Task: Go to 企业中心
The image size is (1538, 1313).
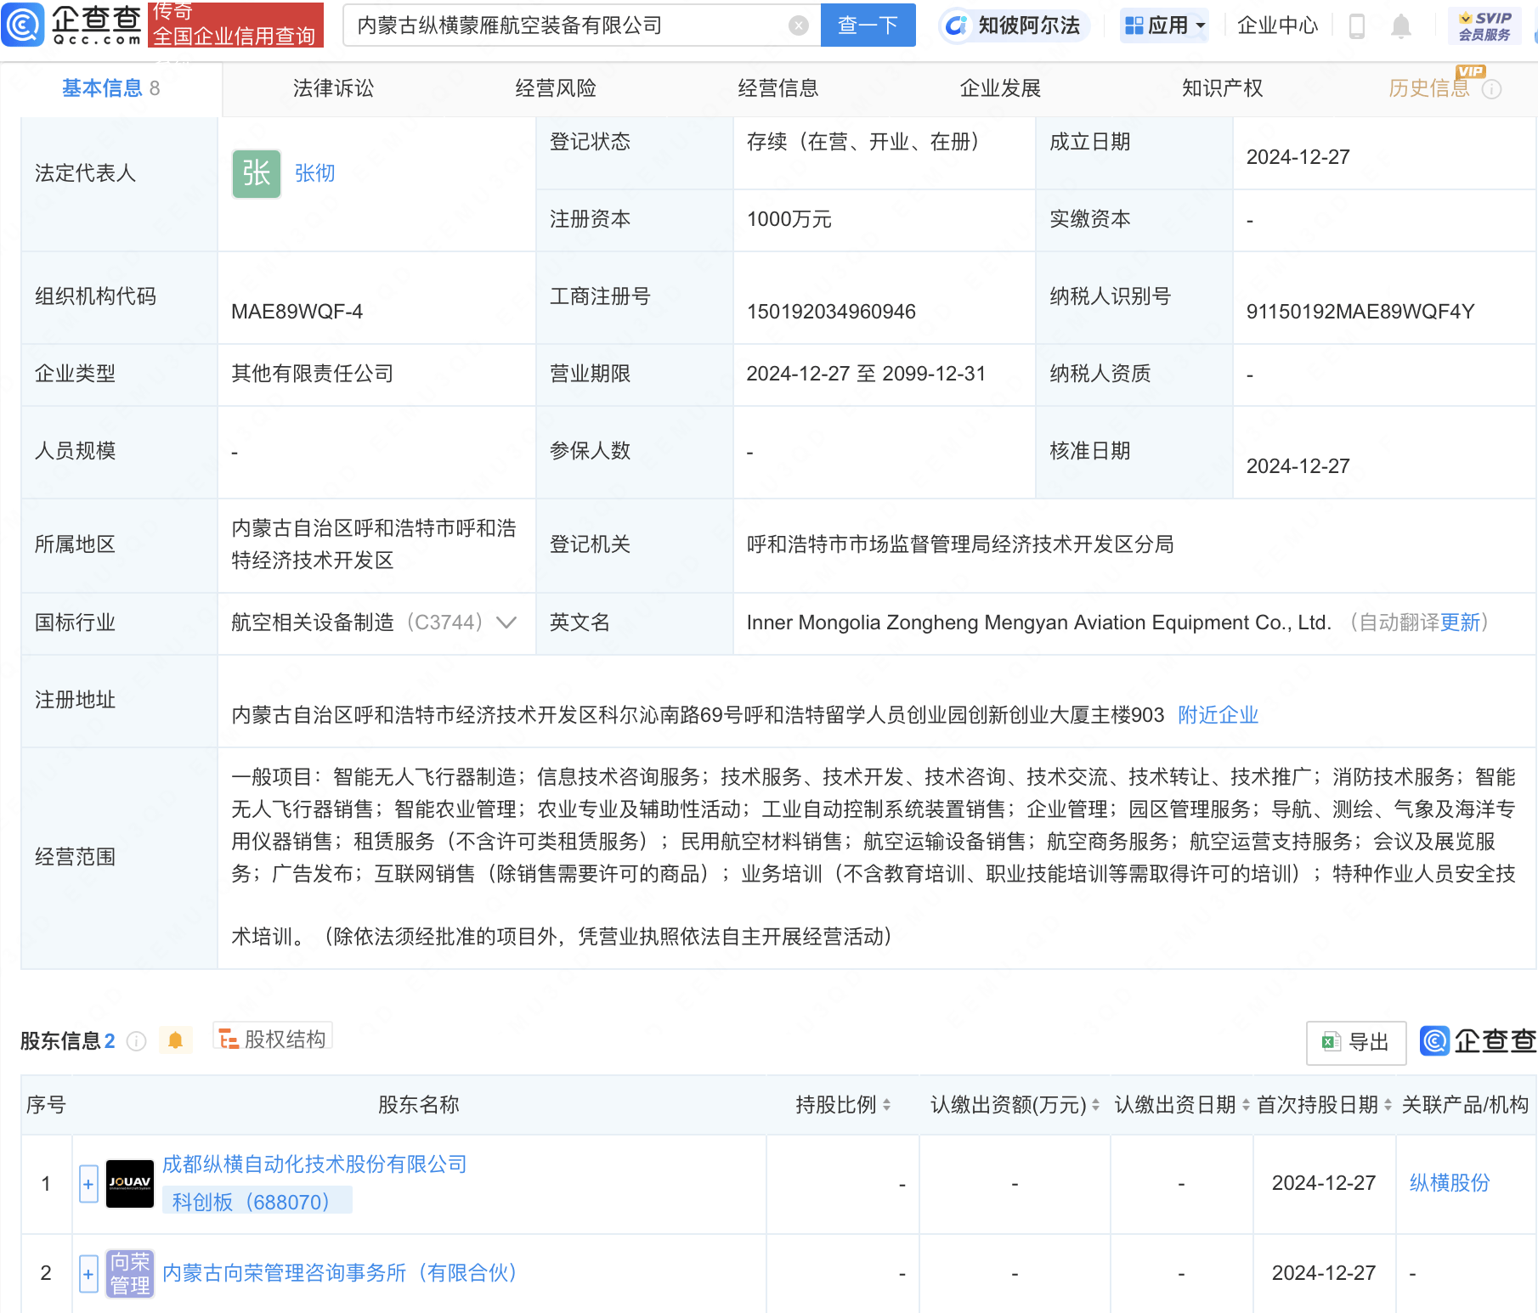Action: [1277, 25]
